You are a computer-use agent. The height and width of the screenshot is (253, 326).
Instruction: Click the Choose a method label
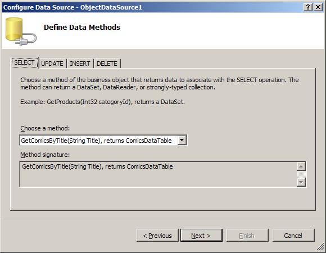click(45, 128)
